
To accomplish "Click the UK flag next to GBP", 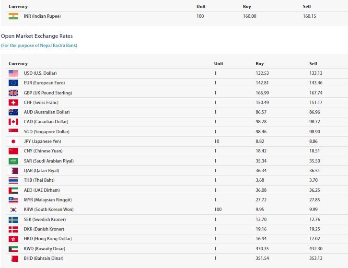I will coord(13,93).
